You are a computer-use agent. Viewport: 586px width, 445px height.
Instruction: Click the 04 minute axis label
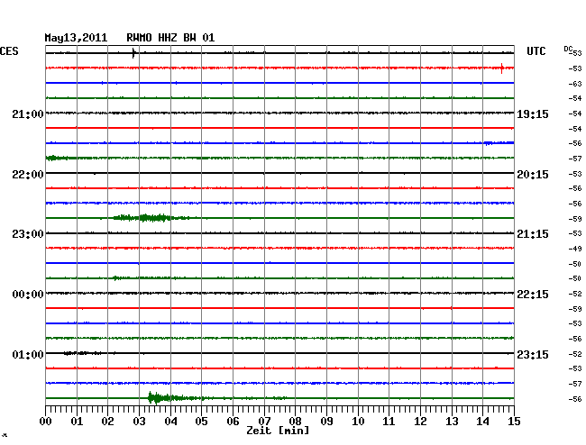(170, 421)
